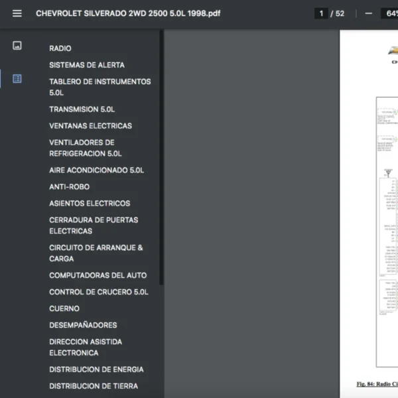Click COMPUTADORAS DEL AUTO bookmark
398x398 pixels.
pyautogui.click(x=98, y=275)
